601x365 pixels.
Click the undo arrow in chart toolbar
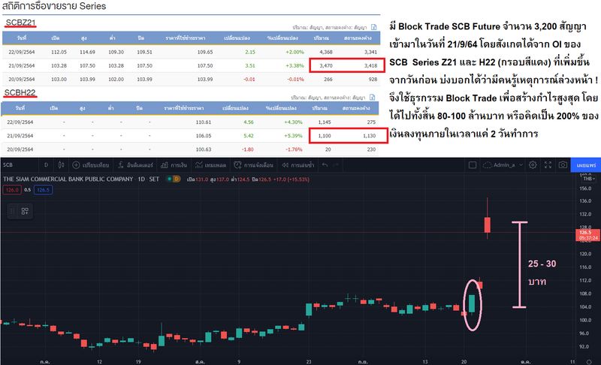325,165
